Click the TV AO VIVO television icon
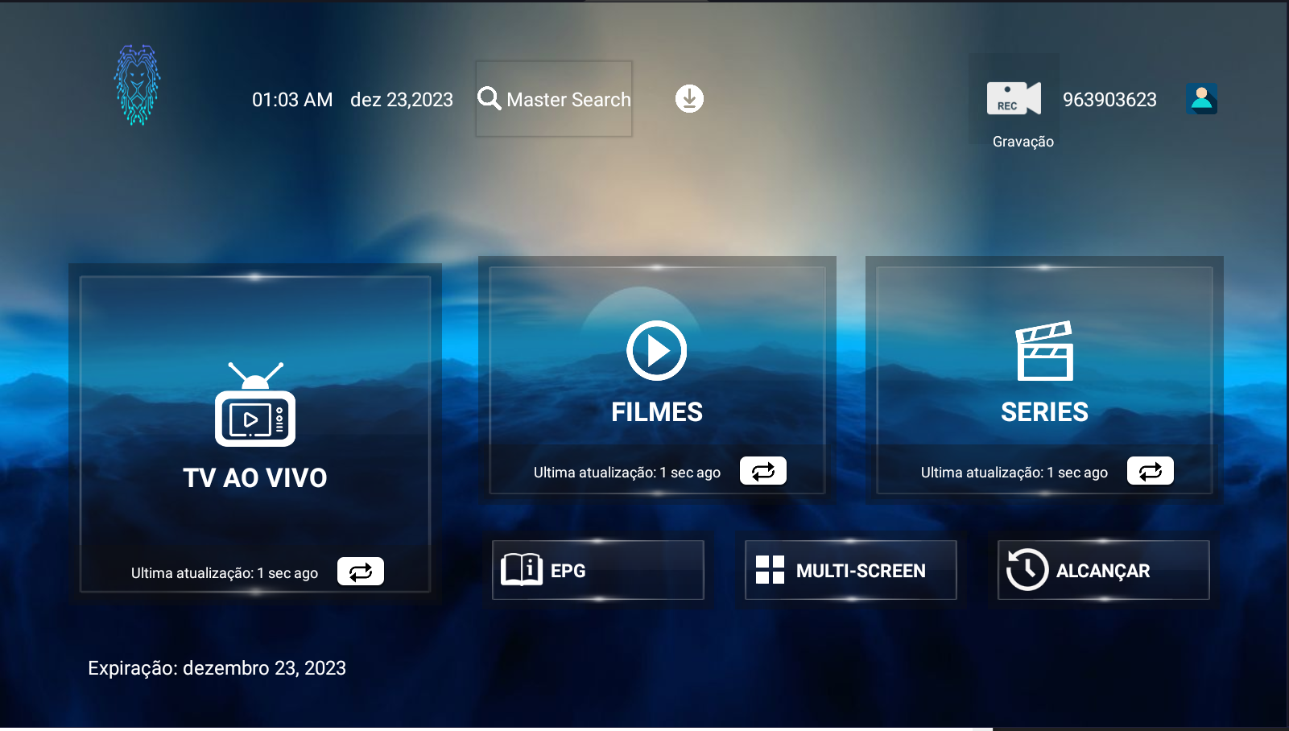The height and width of the screenshot is (731, 1289). tap(255, 405)
